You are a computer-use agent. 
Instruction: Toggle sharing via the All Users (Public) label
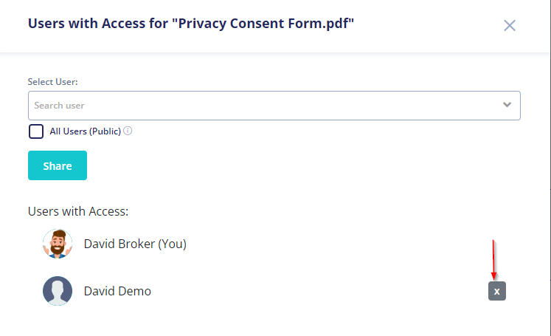click(x=85, y=131)
